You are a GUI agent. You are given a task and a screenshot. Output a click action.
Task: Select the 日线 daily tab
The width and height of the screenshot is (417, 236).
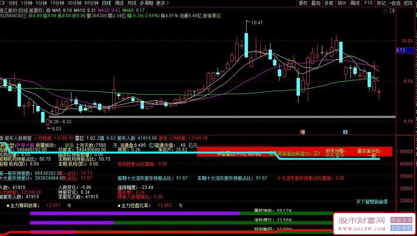click(x=106, y=3)
